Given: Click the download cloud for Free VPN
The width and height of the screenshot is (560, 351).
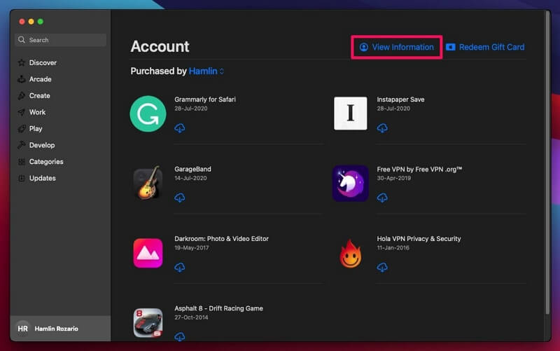Looking at the screenshot, I should 382,198.
